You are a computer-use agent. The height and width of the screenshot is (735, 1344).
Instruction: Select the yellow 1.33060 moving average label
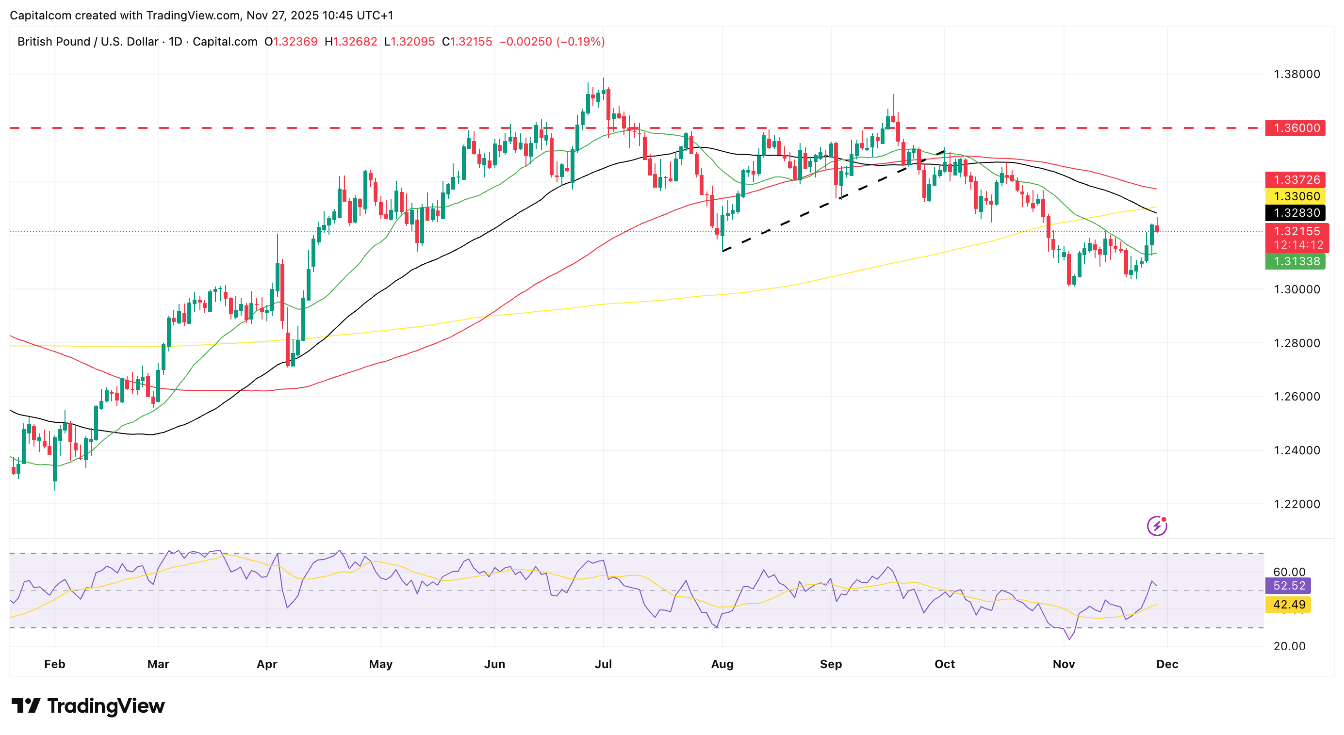coord(1296,196)
